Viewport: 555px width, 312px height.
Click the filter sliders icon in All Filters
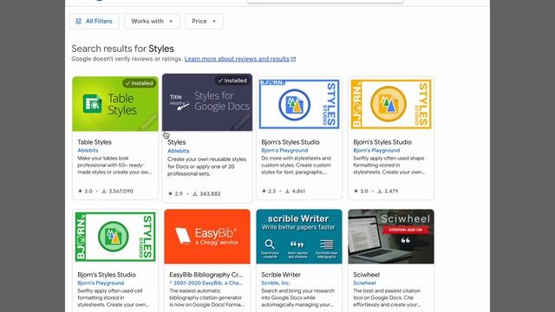click(78, 21)
